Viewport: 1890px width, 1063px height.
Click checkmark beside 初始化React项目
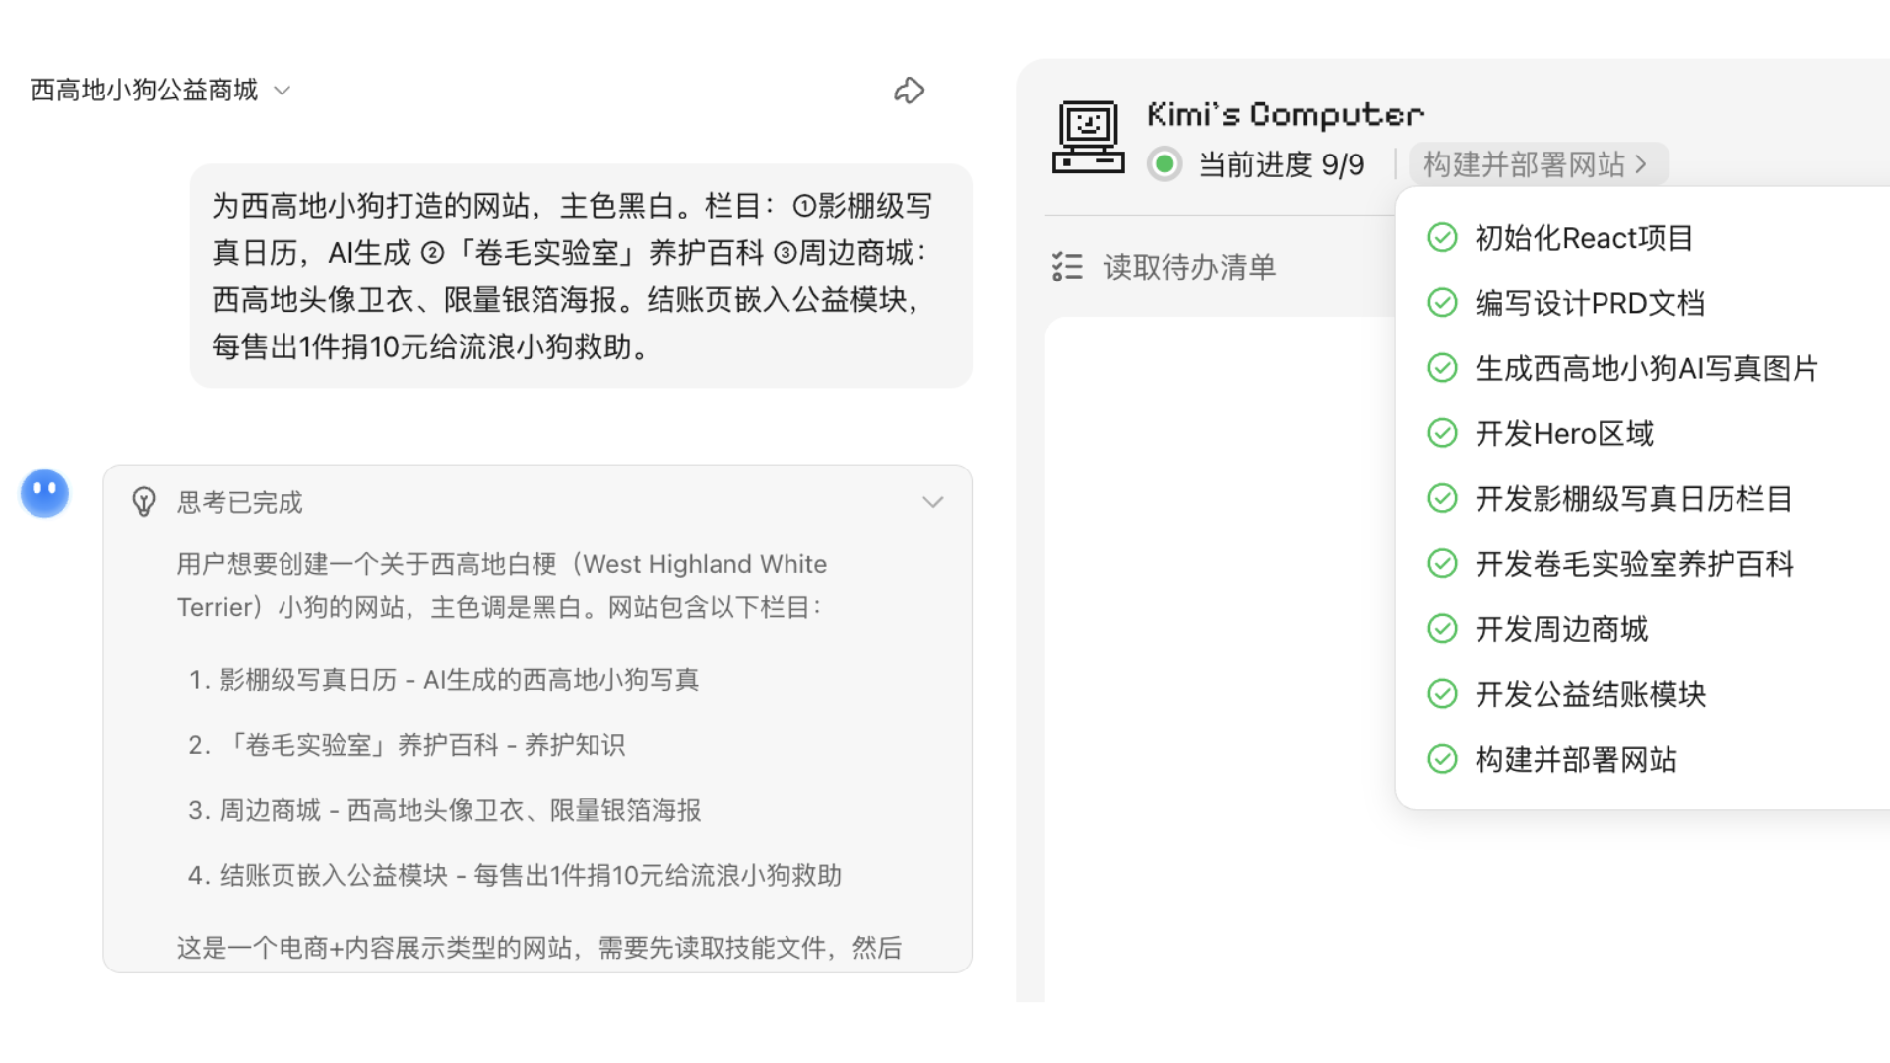1442,238
